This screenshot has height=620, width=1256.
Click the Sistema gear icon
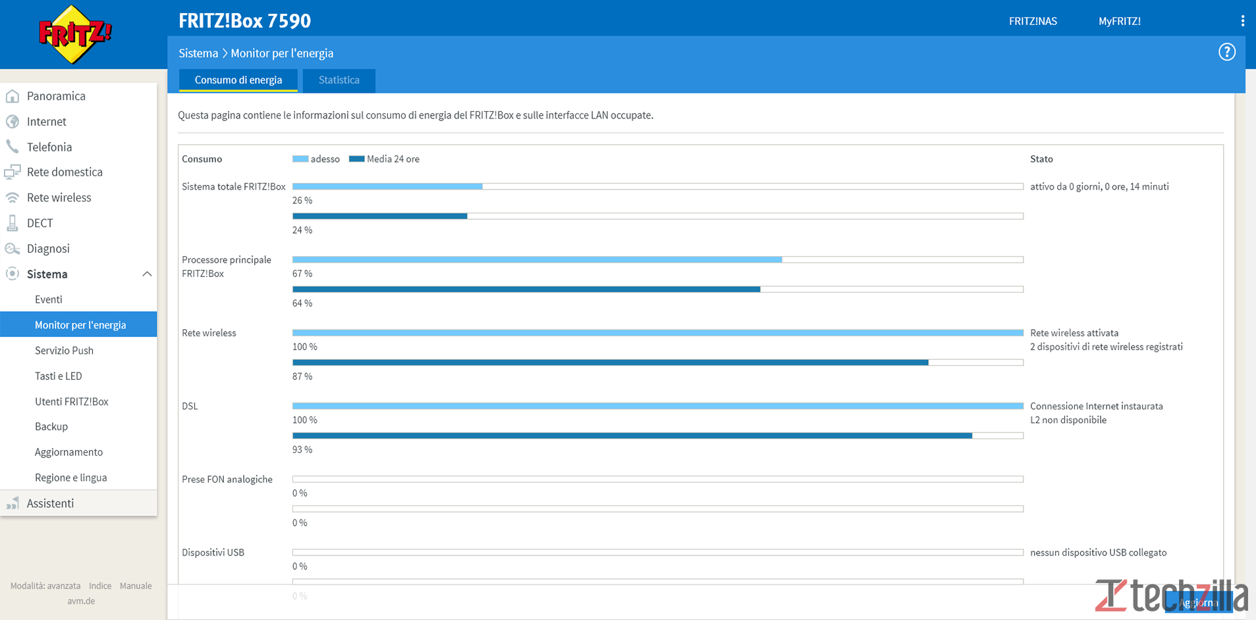13,274
